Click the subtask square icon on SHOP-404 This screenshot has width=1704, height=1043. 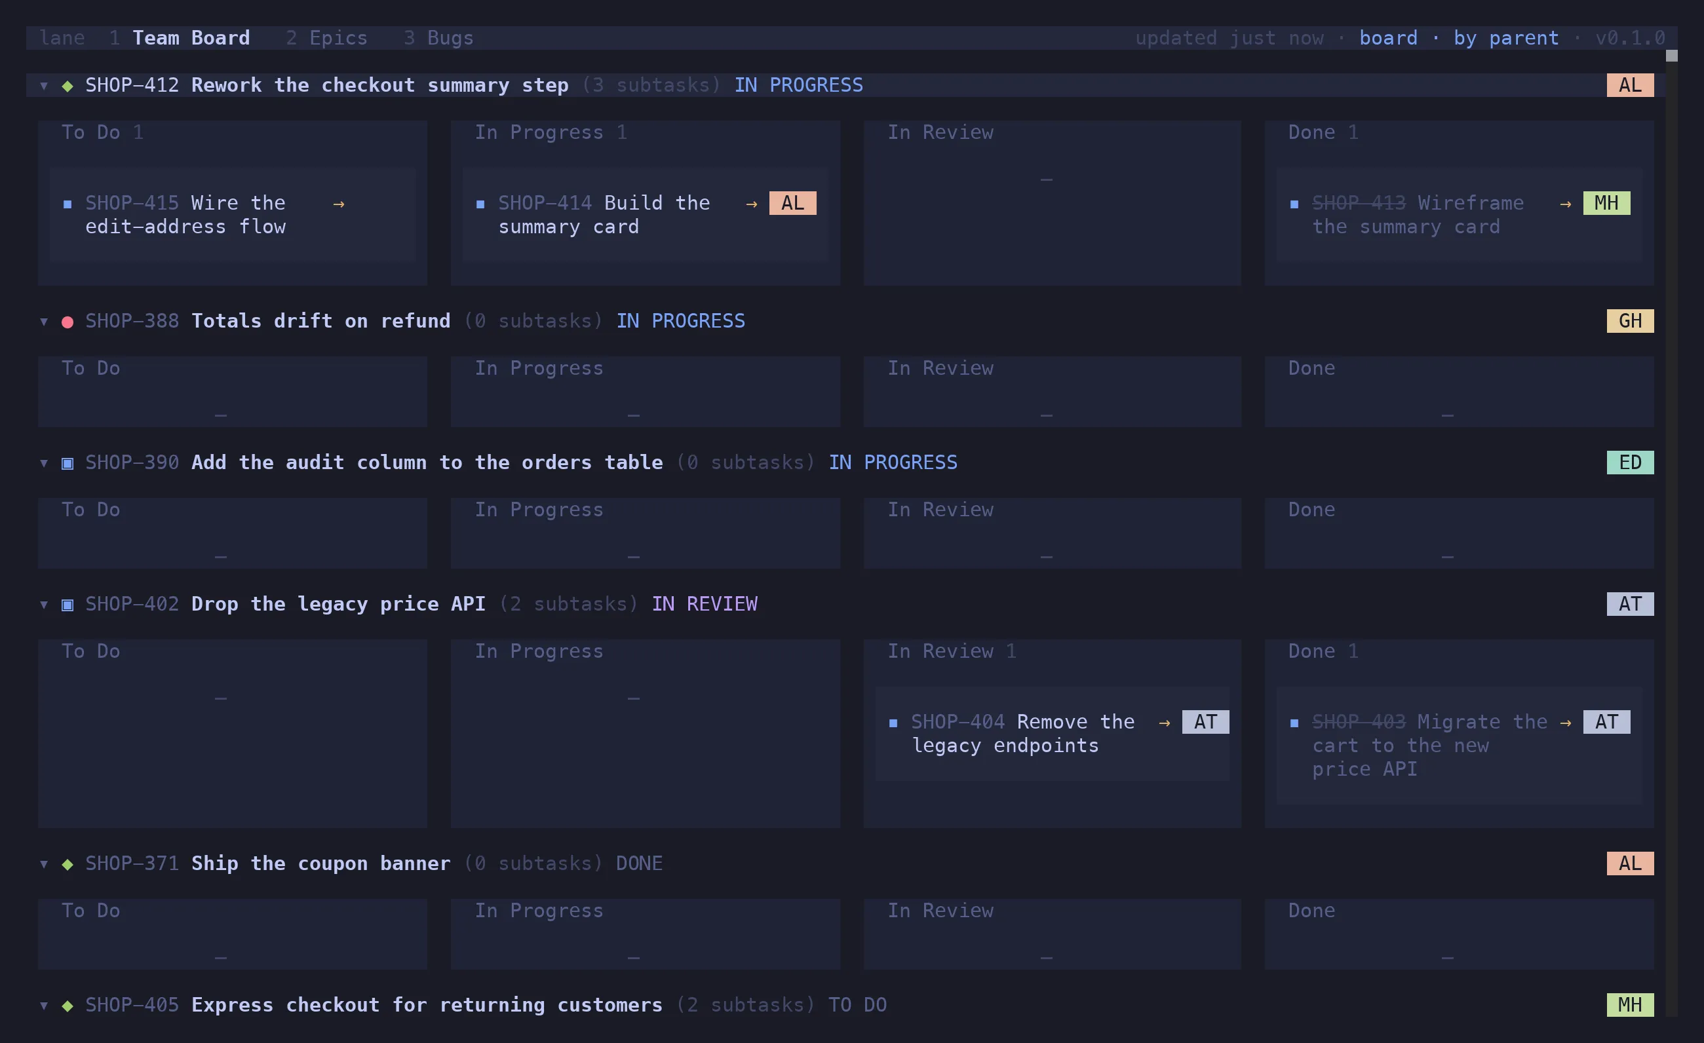[x=893, y=723]
